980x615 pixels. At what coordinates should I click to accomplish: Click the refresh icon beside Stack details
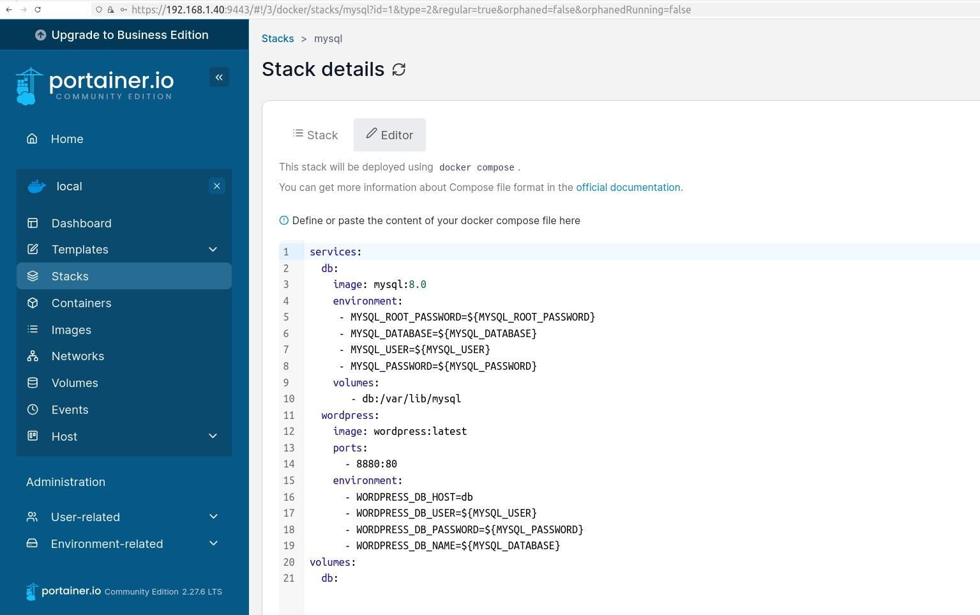coord(399,70)
